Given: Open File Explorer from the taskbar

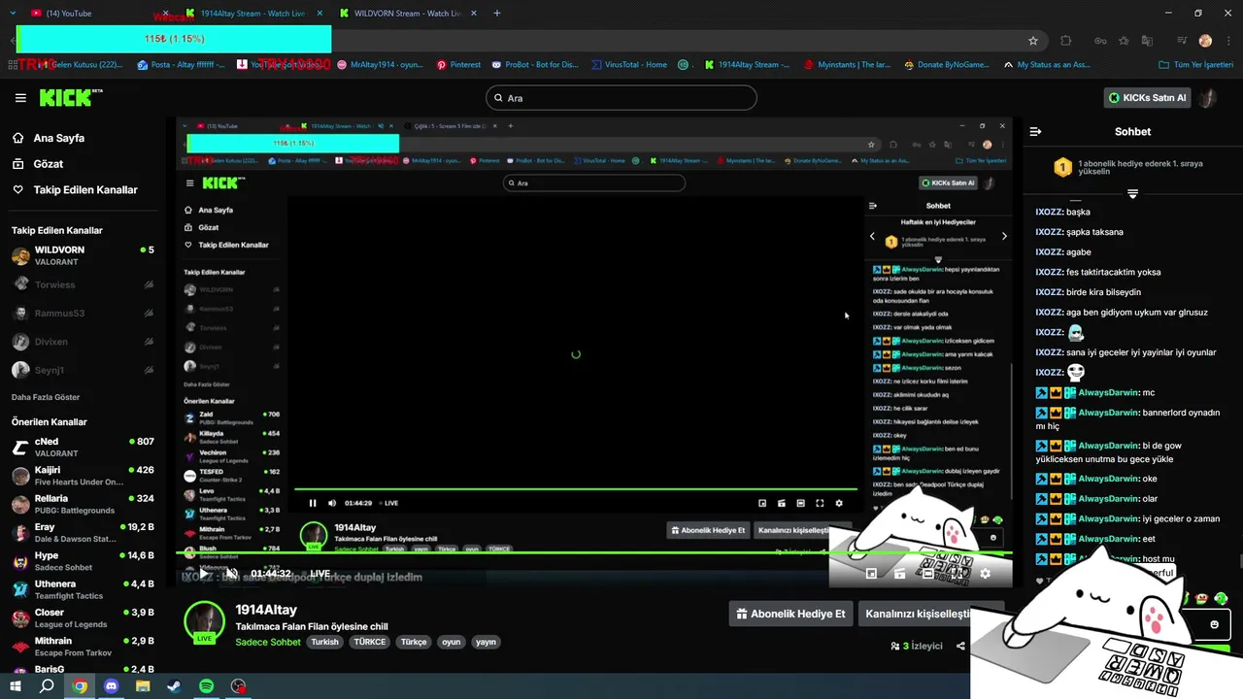Looking at the screenshot, I should [143, 686].
